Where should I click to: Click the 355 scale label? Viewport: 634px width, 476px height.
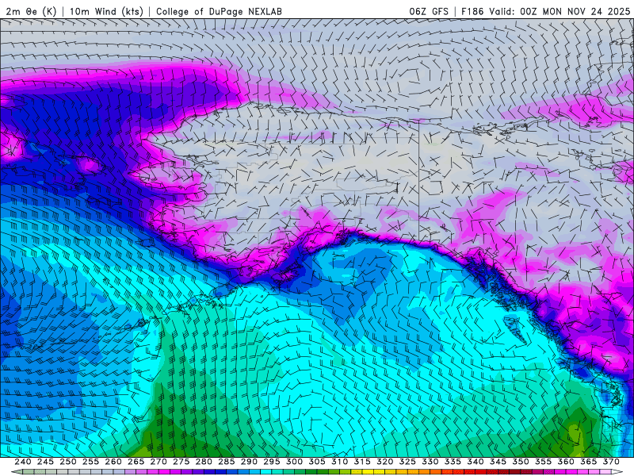click(x=544, y=462)
